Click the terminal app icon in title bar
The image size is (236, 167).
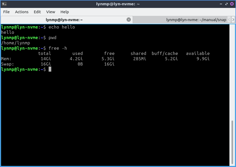(x=4, y=4)
